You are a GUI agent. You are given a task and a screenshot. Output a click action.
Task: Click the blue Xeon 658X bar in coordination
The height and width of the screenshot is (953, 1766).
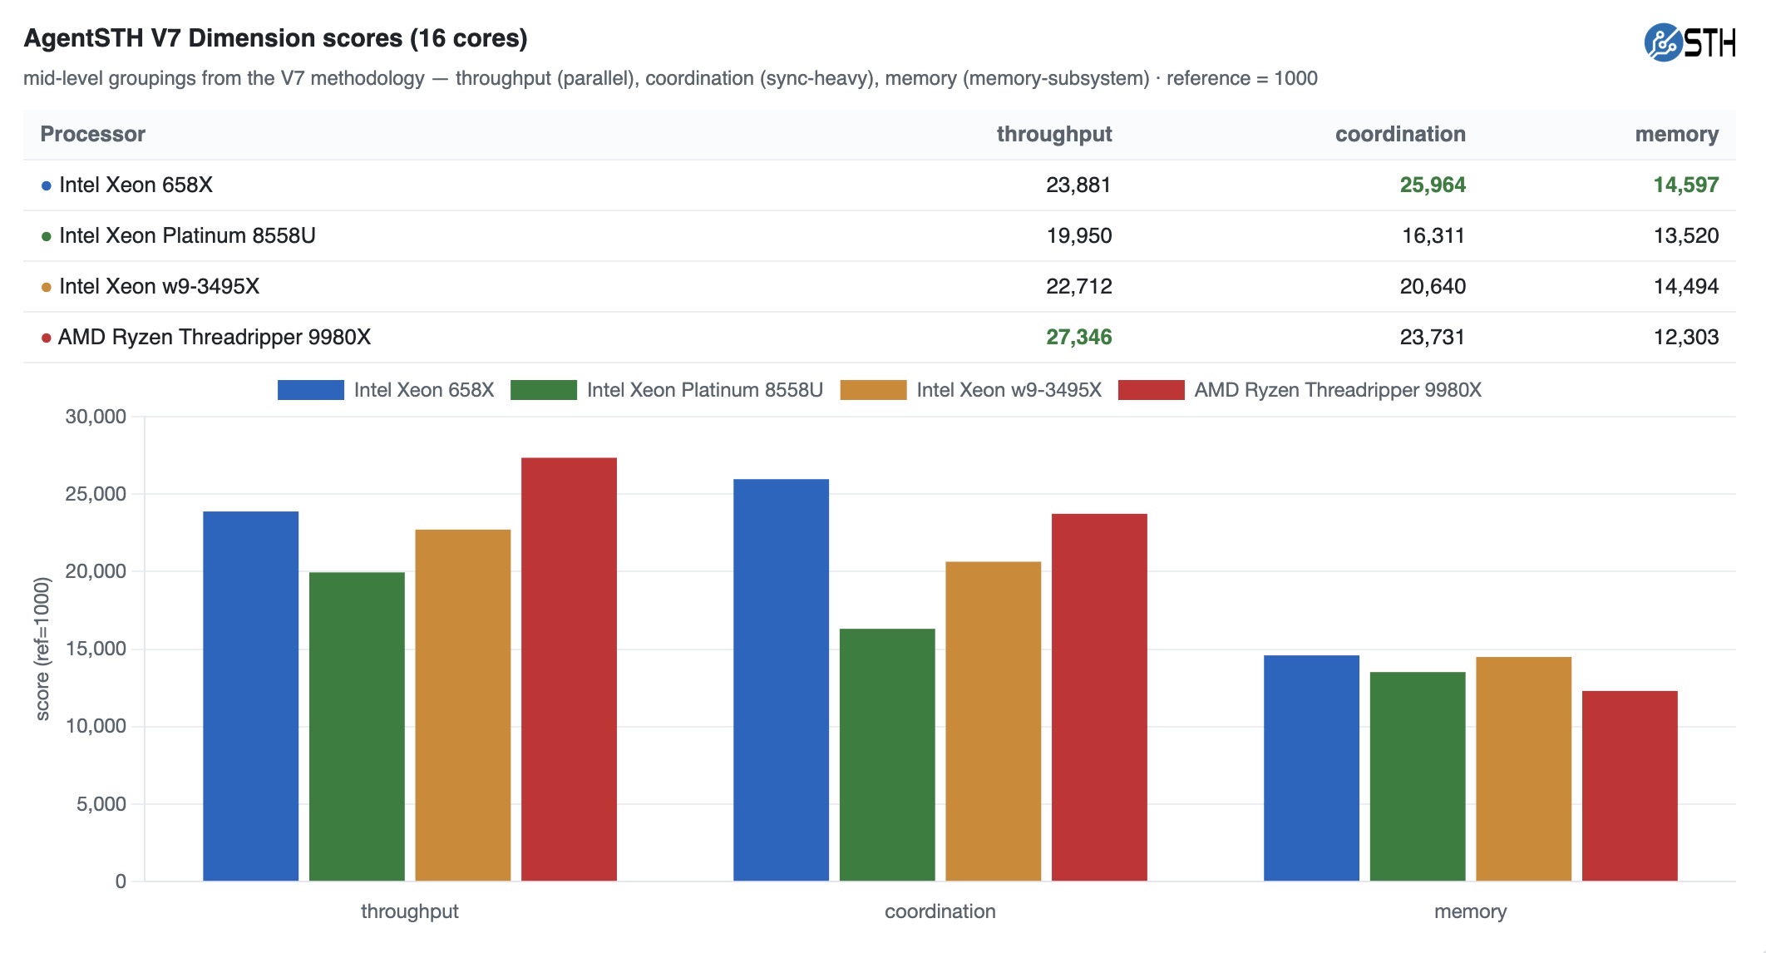[781, 680]
